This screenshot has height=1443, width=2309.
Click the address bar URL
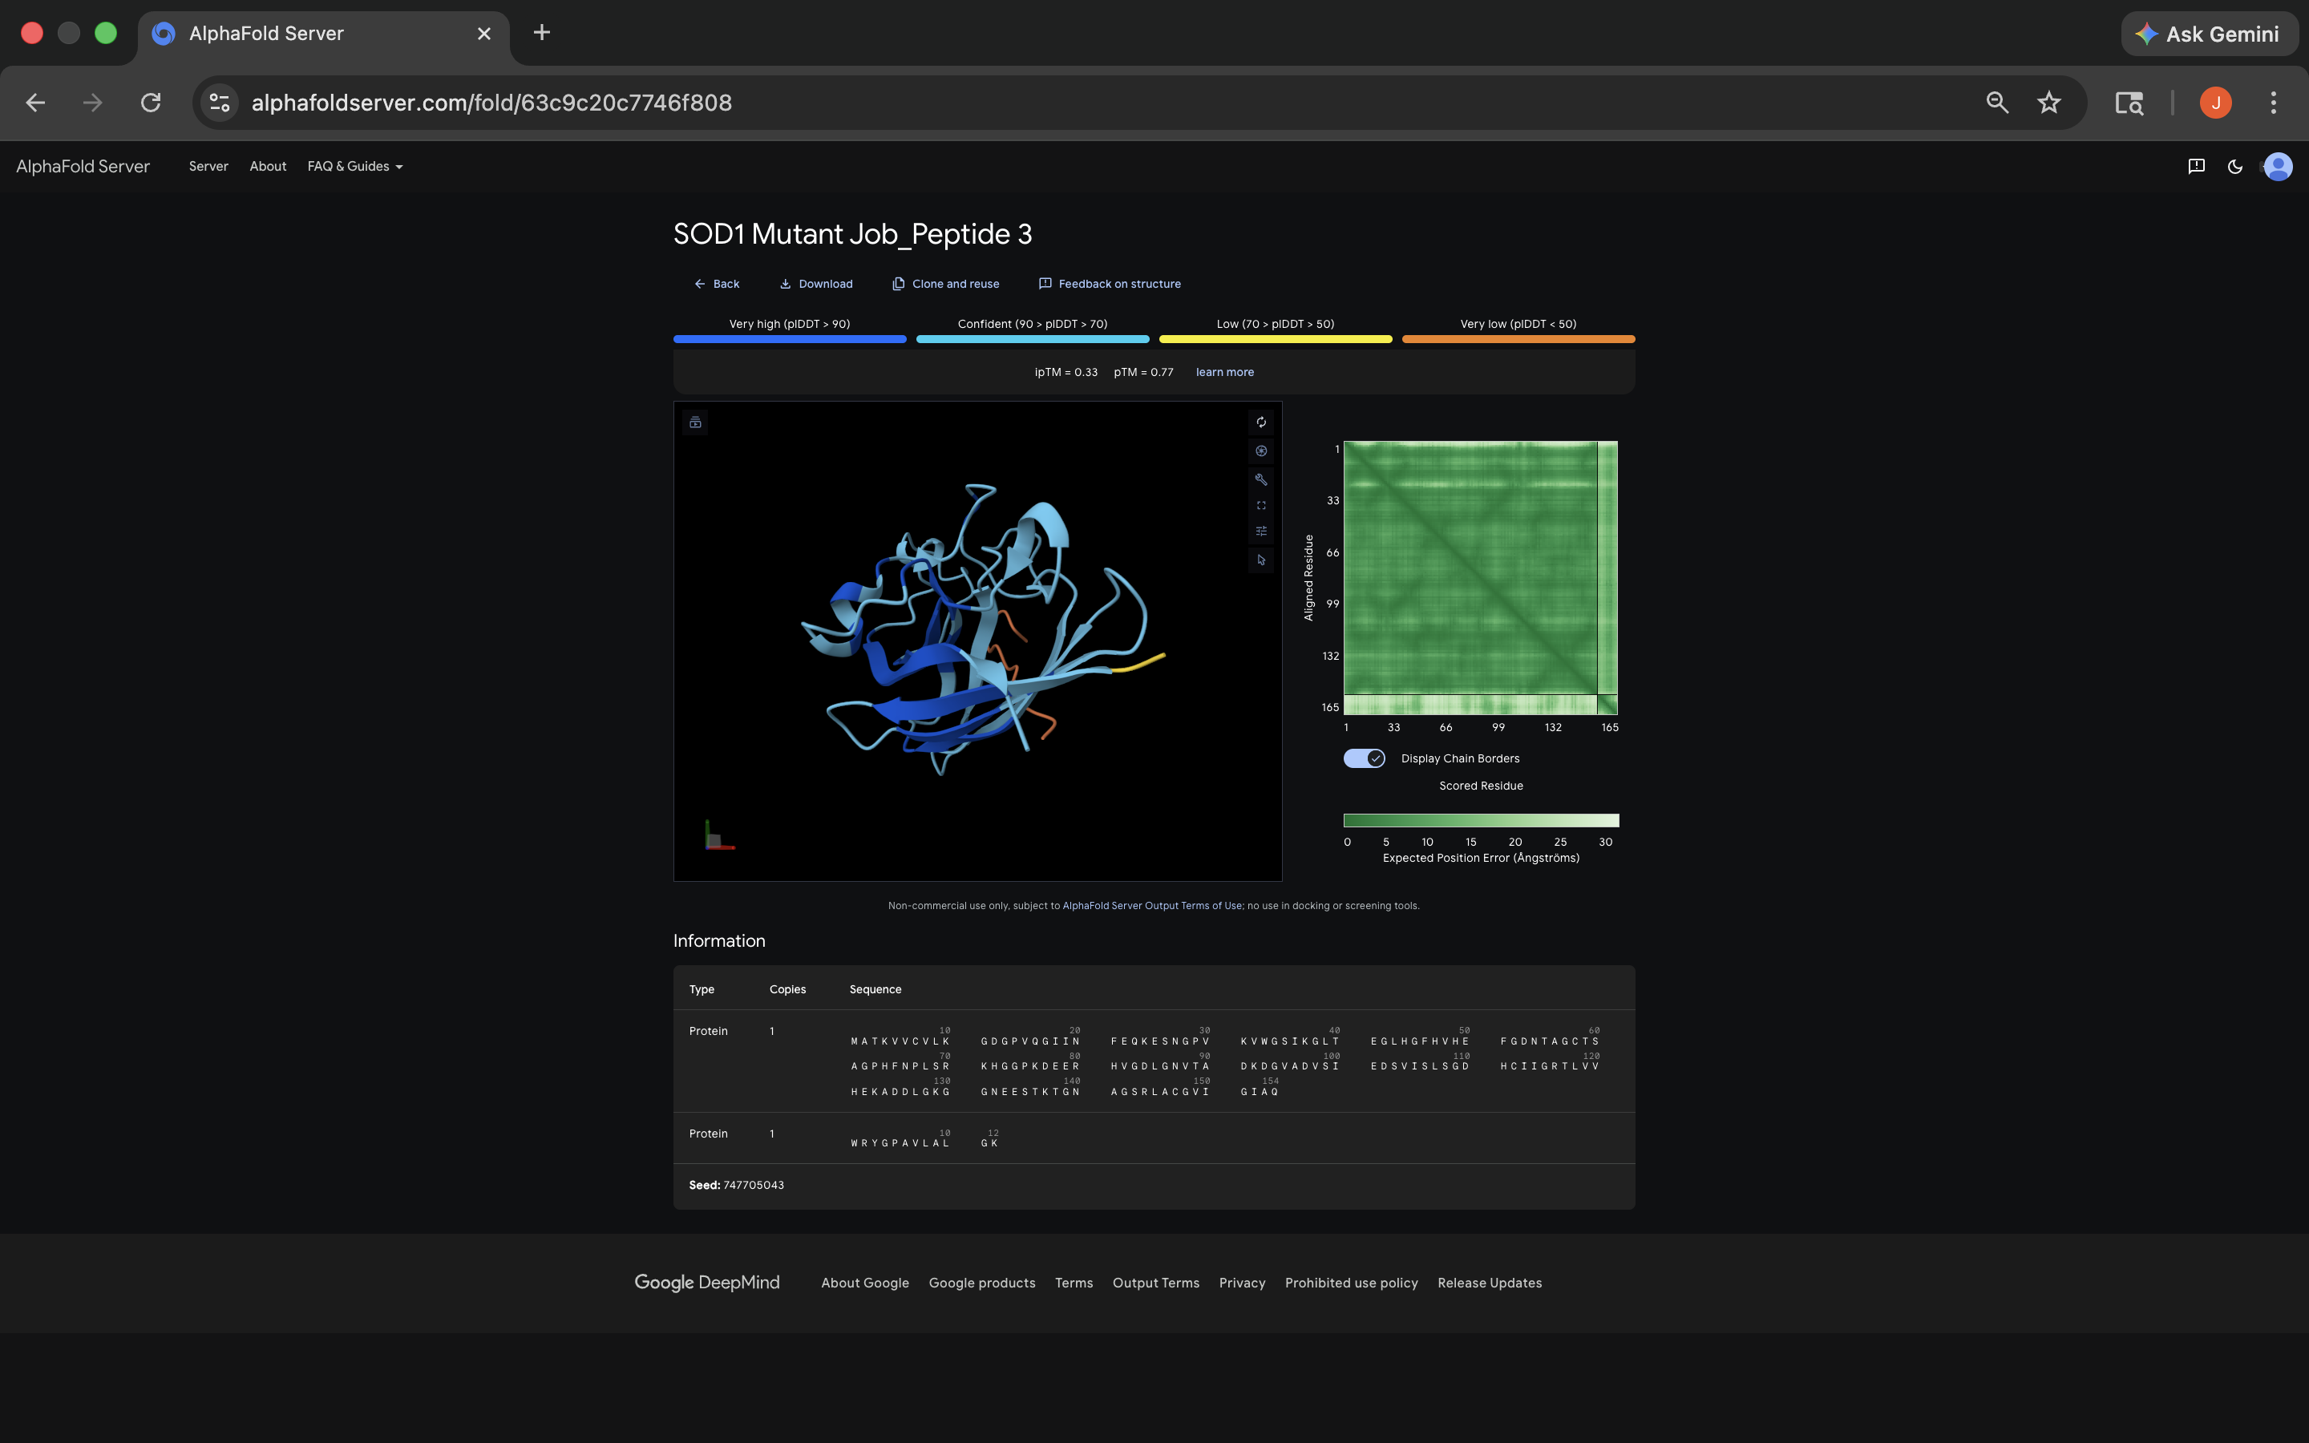pos(491,102)
